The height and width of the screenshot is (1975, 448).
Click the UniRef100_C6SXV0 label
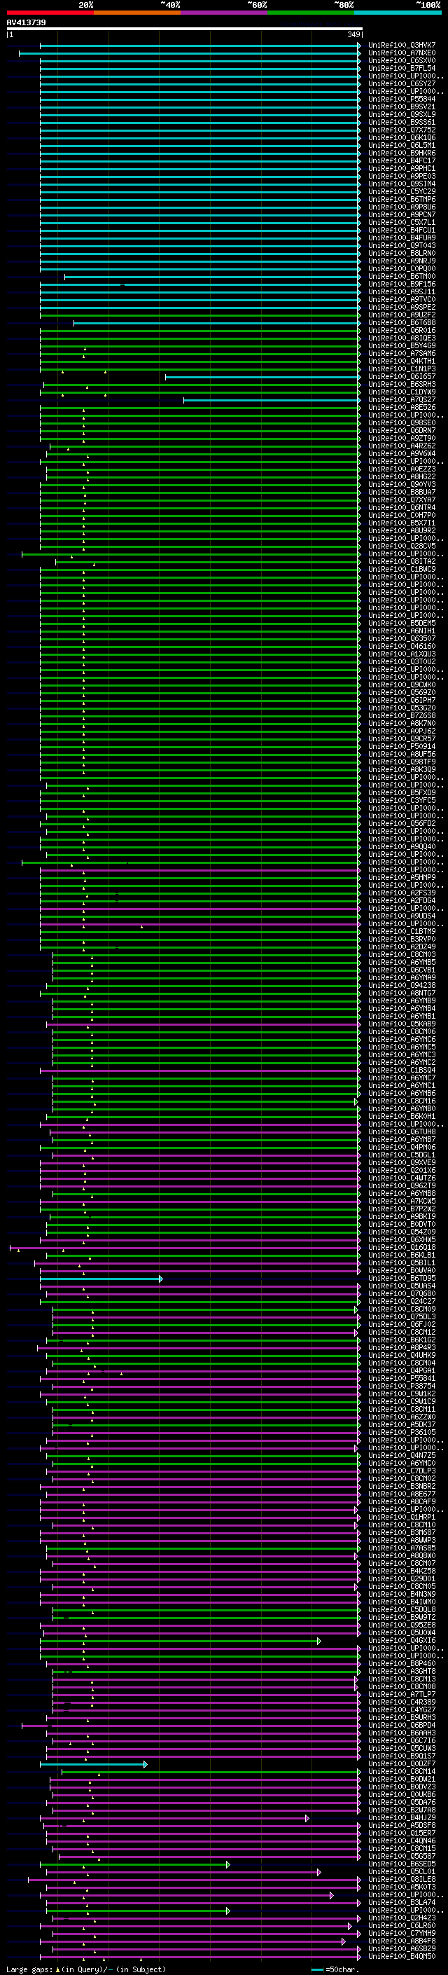tap(401, 60)
